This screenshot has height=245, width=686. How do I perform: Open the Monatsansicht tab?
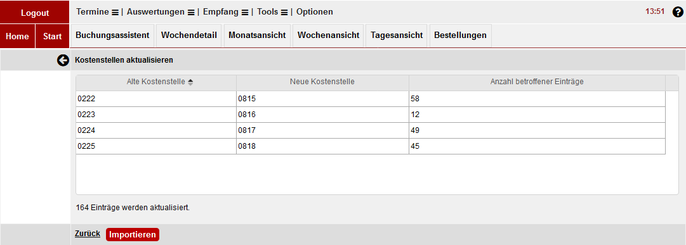click(257, 35)
